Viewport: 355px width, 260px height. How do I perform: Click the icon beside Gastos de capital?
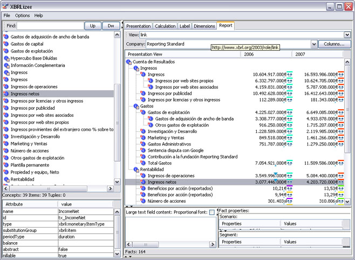6,44
